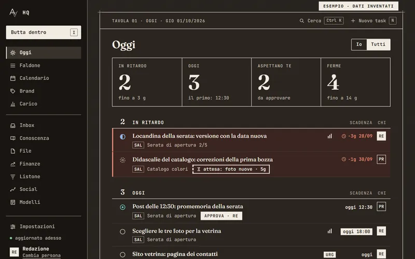The width and height of the screenshot is (415, 259).
Task: Click the Finanze trend icon
Action: (12, 164)
